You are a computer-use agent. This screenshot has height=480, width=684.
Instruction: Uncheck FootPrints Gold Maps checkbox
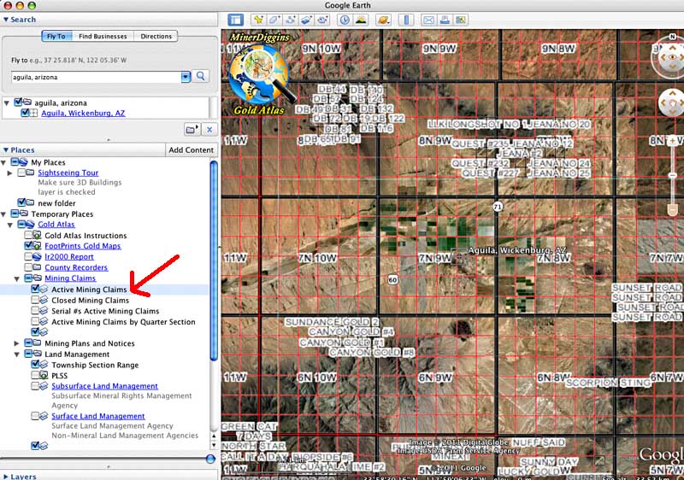[28, 246]
